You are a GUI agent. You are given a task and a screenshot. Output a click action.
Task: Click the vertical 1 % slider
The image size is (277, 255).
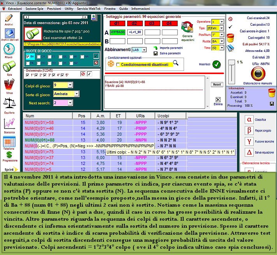click(x=231, y=72)
